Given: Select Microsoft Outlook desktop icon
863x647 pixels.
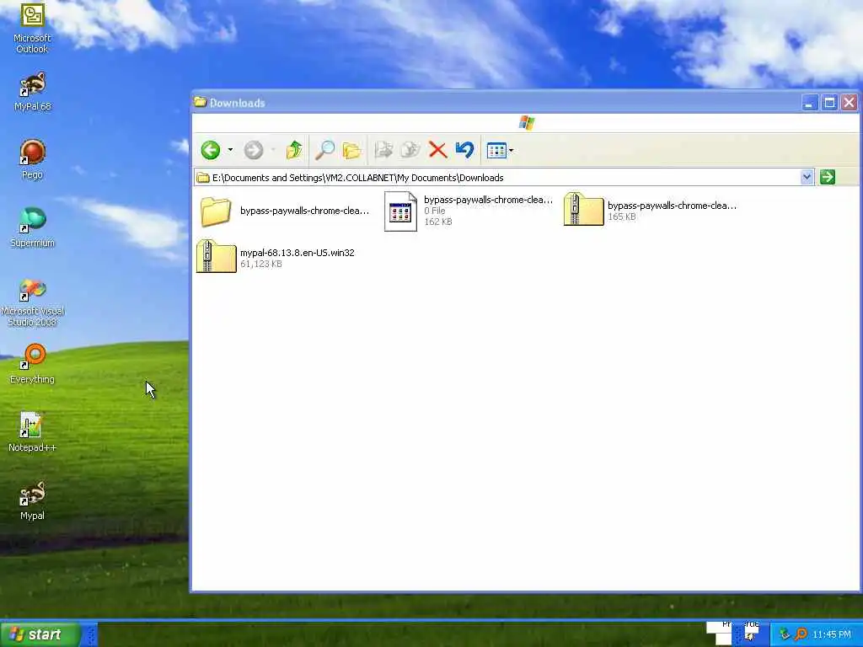Looking at the screenshot, I should (32, 28).
